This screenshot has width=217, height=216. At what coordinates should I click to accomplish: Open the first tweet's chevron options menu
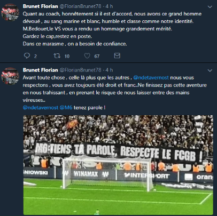click(210, 7)
